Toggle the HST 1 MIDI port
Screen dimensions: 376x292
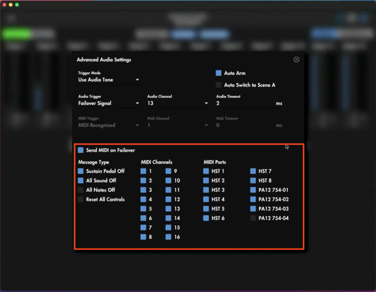[206, 171]
